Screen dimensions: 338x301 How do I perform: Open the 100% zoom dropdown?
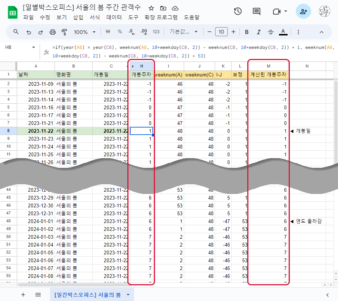85,32
